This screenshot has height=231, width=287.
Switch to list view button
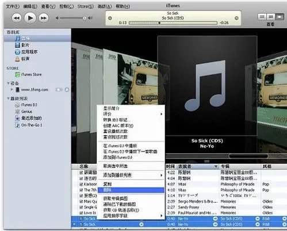pos(262,17)
